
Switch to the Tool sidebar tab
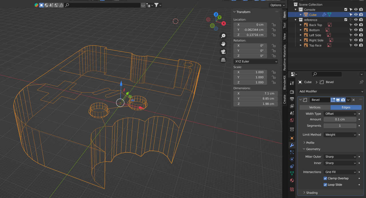[x=285, y=25]
